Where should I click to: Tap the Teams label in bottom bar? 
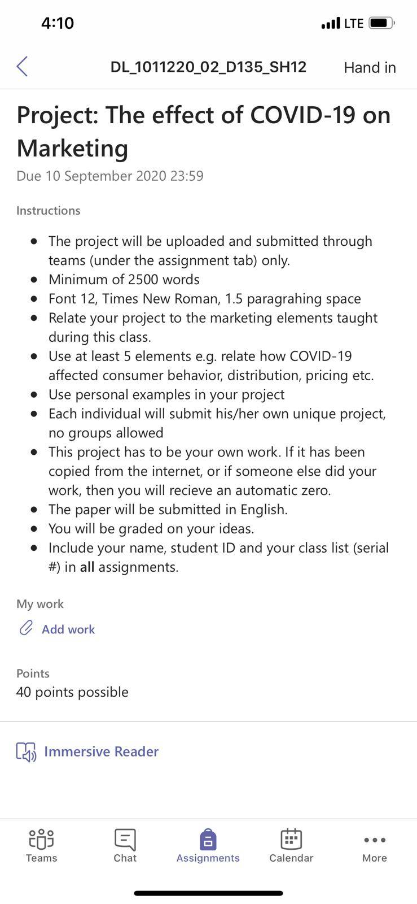coord(41,858)
